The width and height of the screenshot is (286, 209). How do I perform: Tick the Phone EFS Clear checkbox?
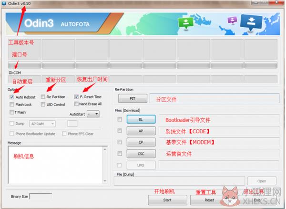click(64, 134)
